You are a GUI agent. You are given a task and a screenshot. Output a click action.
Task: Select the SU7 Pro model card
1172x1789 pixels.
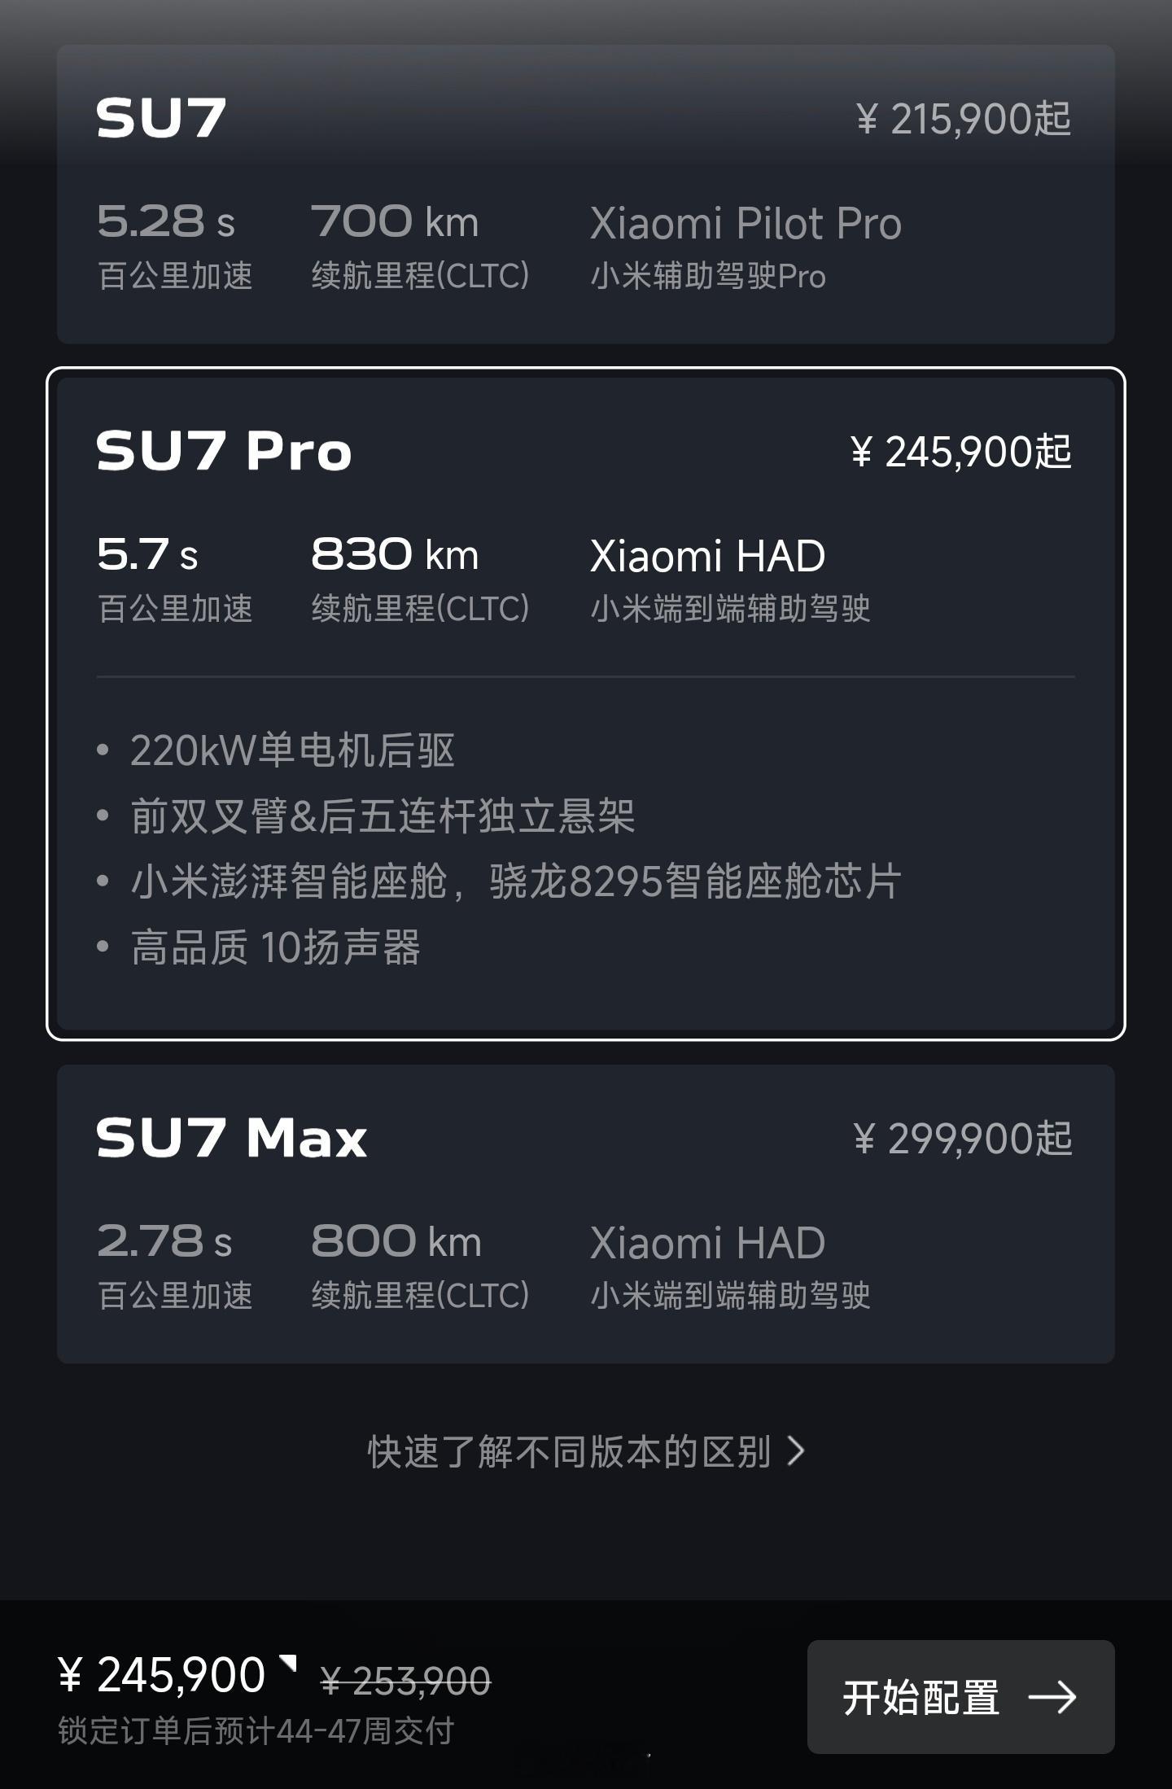tap(585, 704)
